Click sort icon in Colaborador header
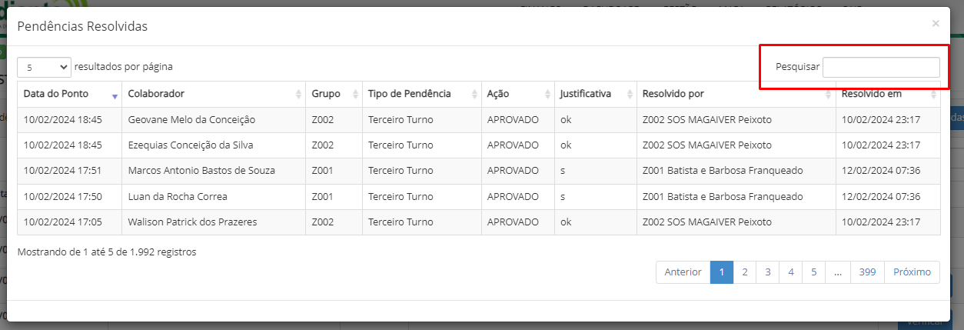964x330 pixels. 298,94
